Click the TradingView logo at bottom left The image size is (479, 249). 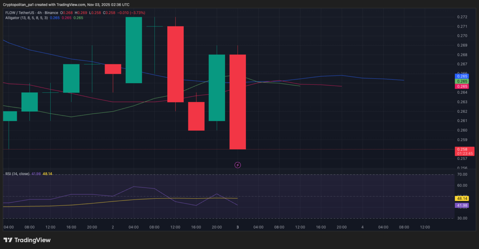coord(27,240)
